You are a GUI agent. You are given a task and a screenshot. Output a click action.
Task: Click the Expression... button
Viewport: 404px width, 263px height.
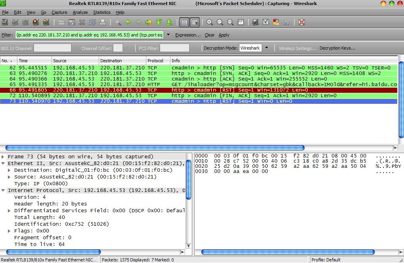(x=188, y=35)
